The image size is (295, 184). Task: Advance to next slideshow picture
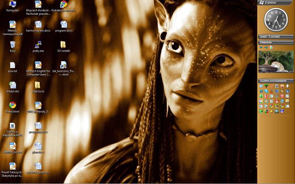[266, 47]
